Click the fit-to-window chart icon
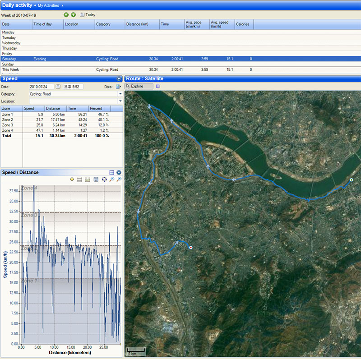The height and width of the screenshot is (359, 361). [x=104, y=179]
